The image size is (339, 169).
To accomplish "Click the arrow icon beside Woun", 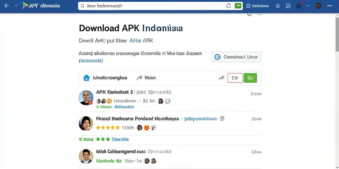I will point(140,78).
